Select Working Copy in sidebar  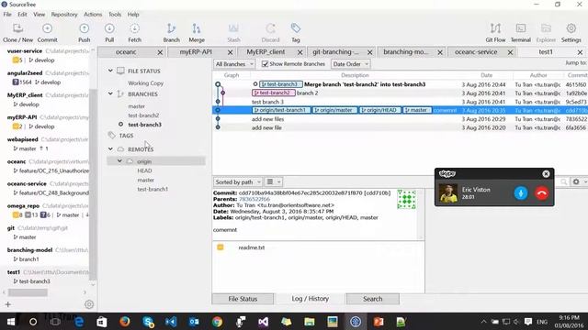pyautogui.click(x=146, y=83)
